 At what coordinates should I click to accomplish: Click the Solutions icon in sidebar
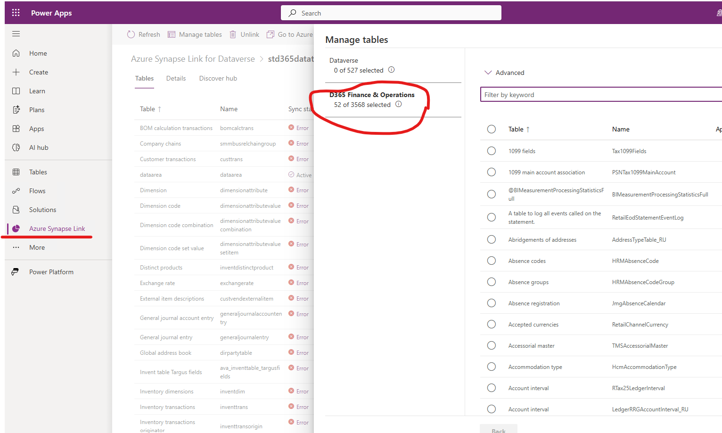click(x=16, y=210)
